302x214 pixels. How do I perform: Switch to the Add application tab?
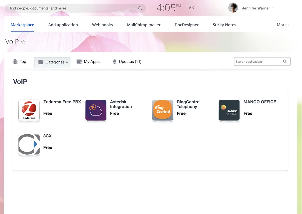[x=63, y=25]
